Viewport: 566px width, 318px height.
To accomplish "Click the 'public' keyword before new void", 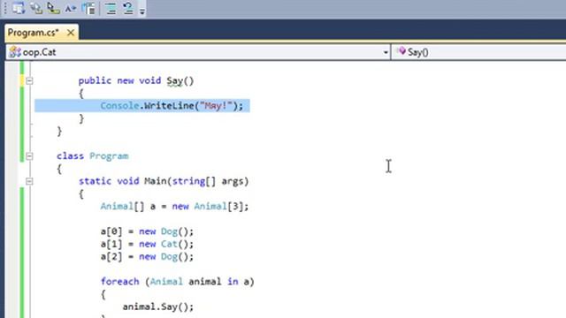I will 95,80.
